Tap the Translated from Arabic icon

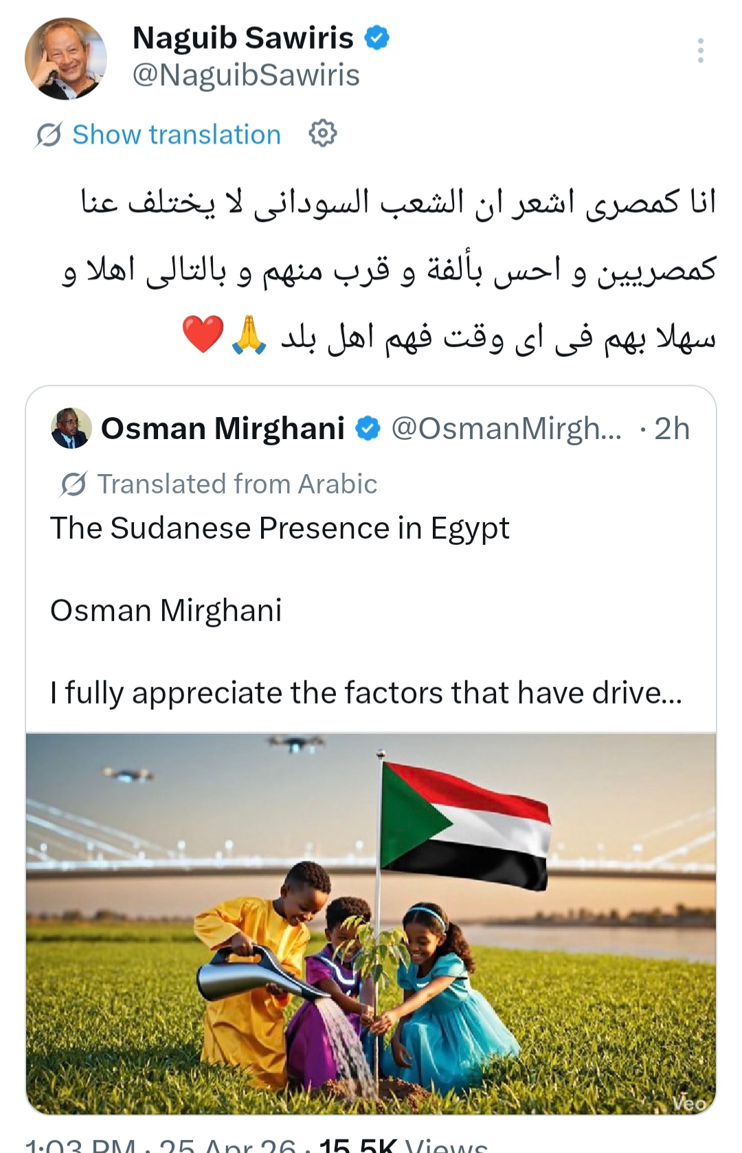point(73,484)
